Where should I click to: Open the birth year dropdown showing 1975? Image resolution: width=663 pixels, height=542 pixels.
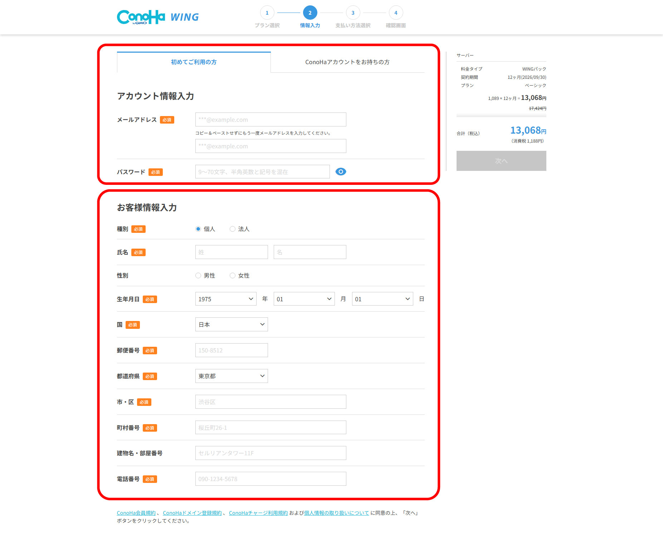click(x=226, y=299)
